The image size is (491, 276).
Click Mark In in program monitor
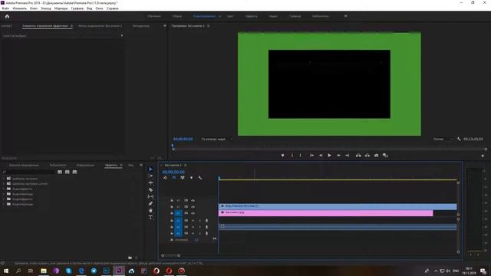pos(292,156)
